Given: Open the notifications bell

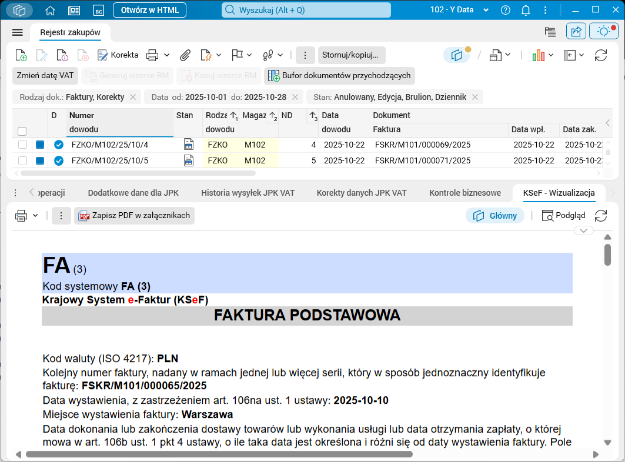Looking at the screenshot, I should pos(526,10).
